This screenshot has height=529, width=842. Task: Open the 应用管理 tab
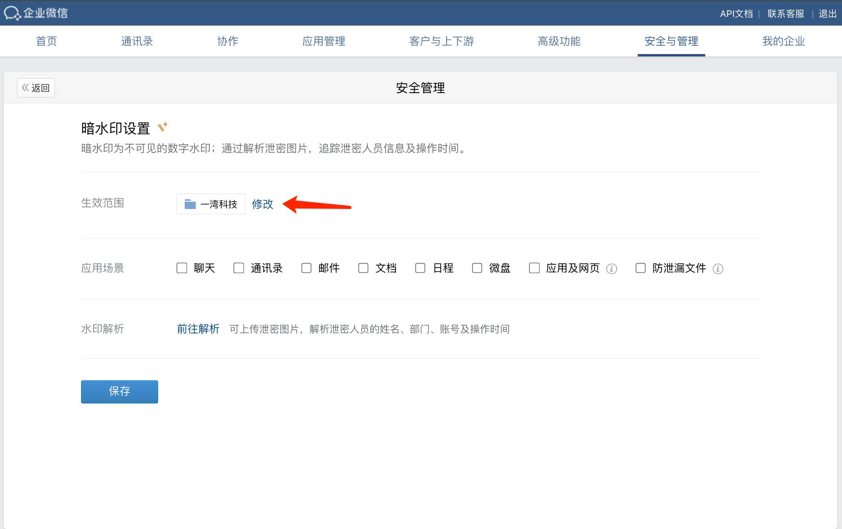(x=324, y=42)
